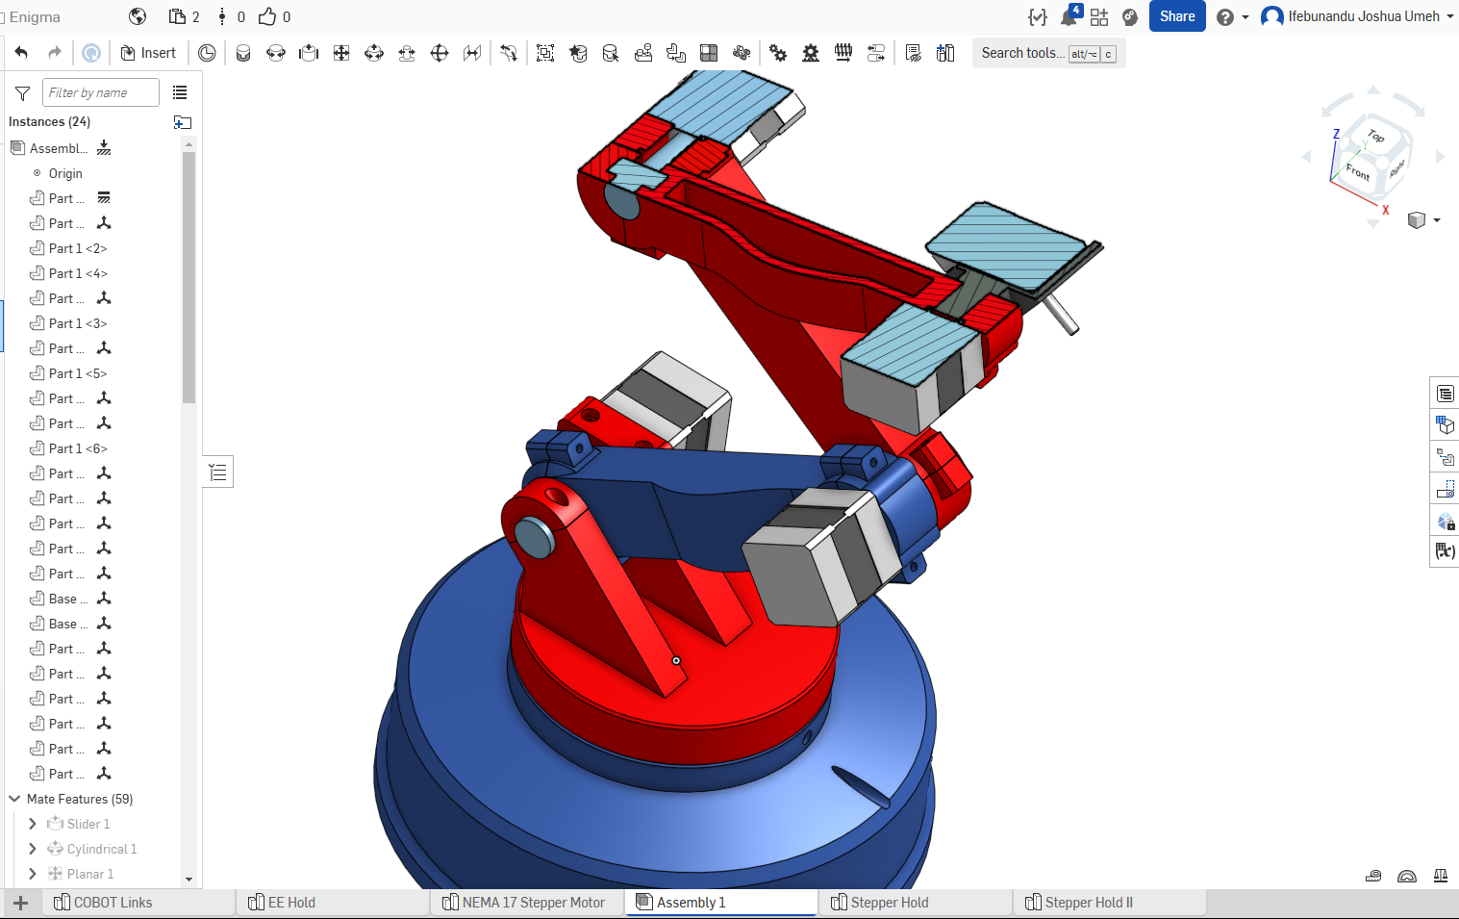Image resolution: width=1459 pixels, height=919 pixels.
Task: Open the Variable table panel icon
Action: point(1445,551)
